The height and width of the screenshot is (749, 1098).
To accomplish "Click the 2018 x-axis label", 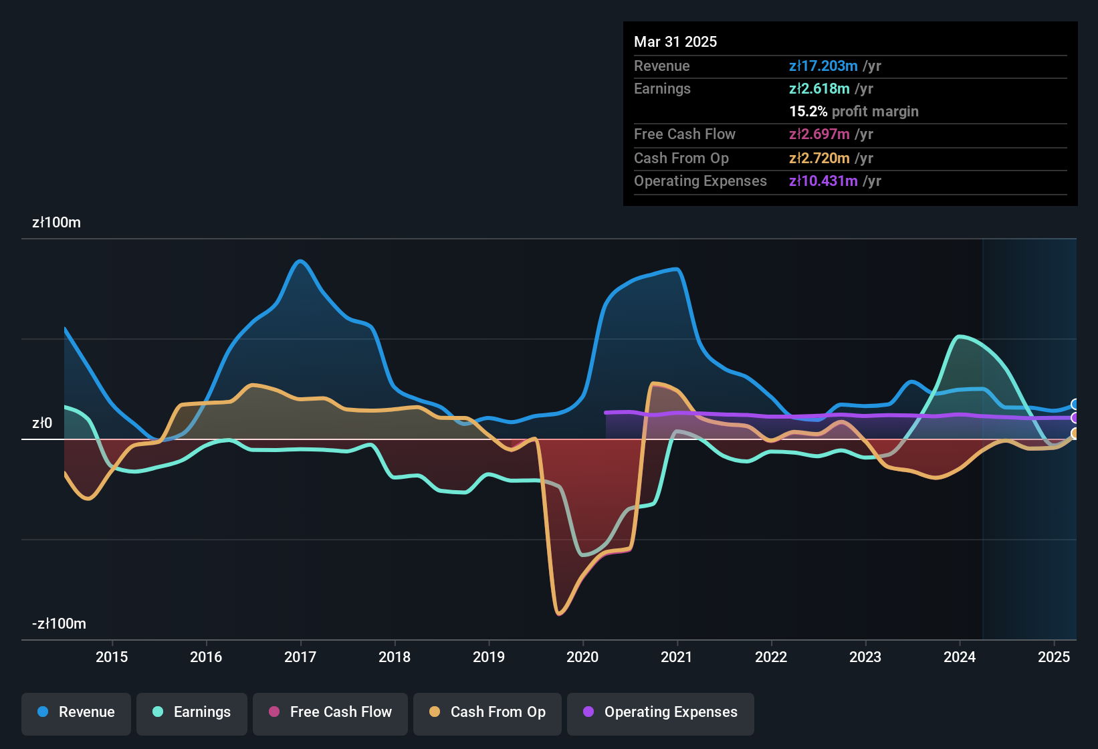I will click(x=395, y=657).
